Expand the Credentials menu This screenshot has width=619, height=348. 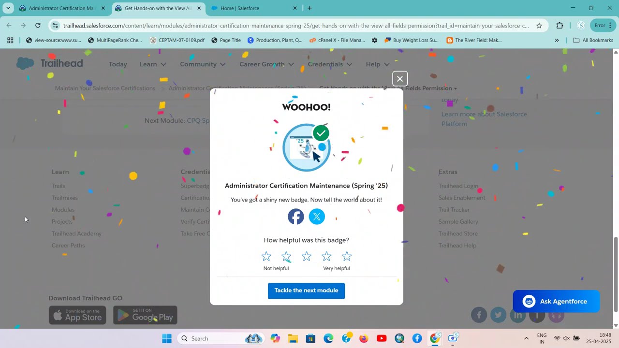coord(330,64)
